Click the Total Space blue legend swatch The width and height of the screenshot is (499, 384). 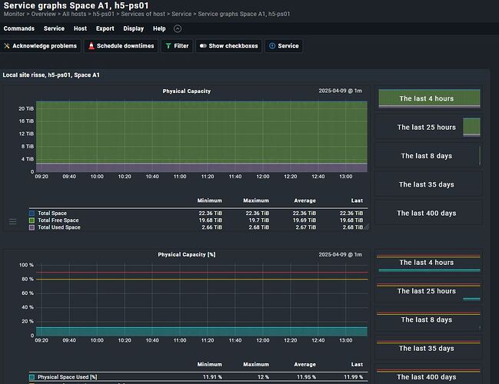click(32, 213)
